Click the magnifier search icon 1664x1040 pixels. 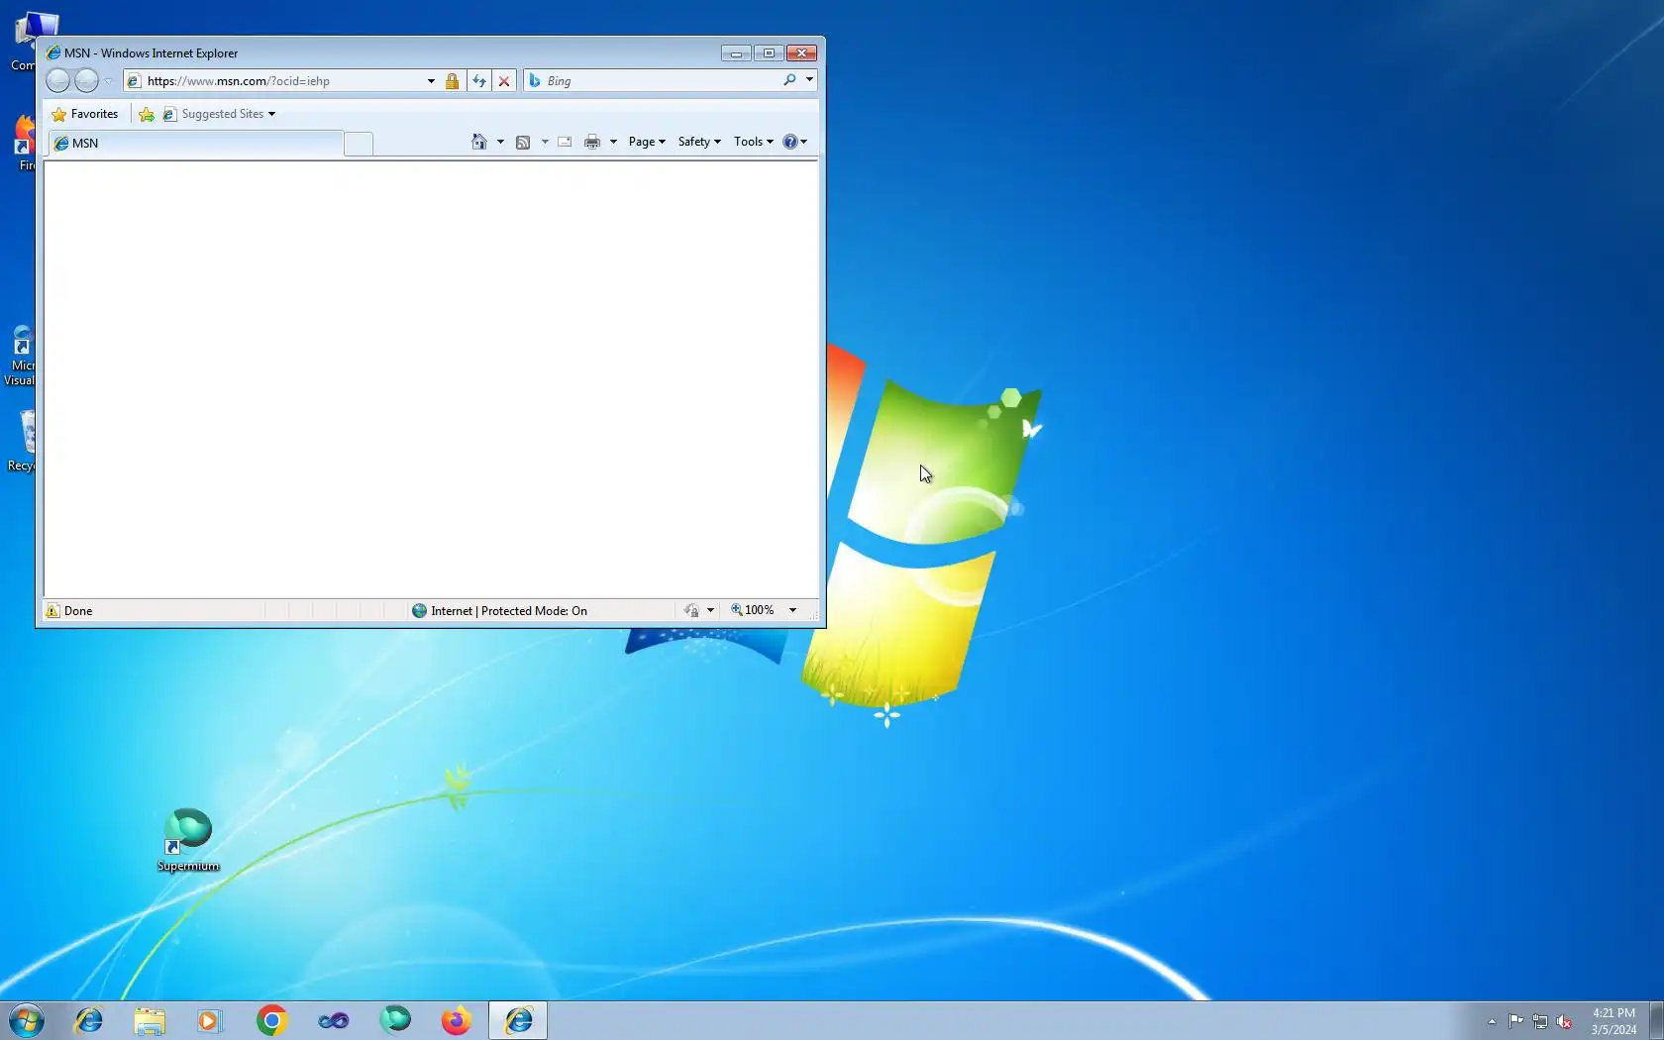[x=789, y=80]
